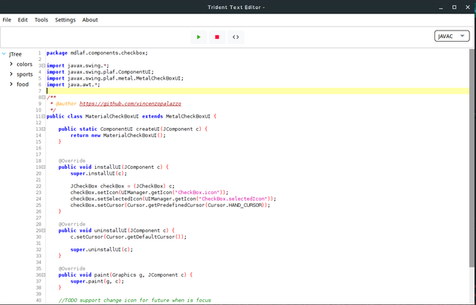Collapse the import block fold at line 3
Image resolution: width=476 pixels, height=305 pixels.
(x=43, y=65)
